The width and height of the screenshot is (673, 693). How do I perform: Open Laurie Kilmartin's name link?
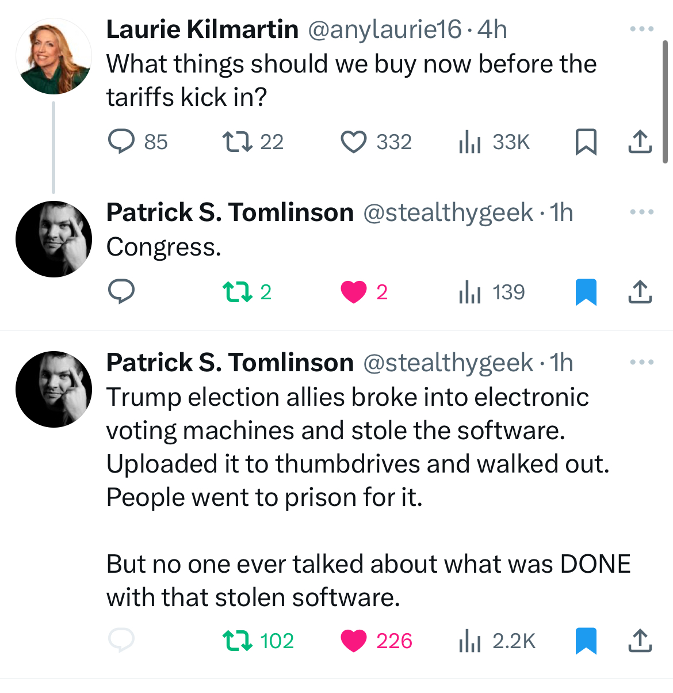[x=202, y=29]
